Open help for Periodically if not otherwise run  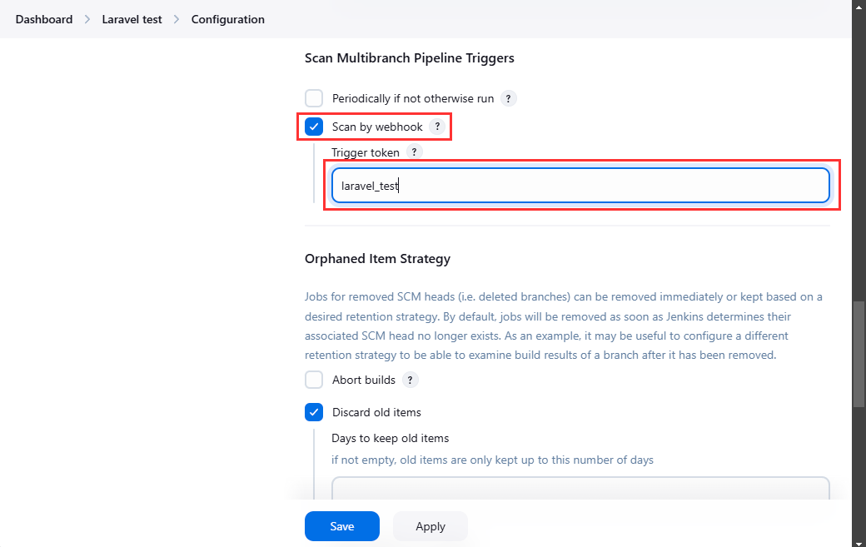click(508, 99)
